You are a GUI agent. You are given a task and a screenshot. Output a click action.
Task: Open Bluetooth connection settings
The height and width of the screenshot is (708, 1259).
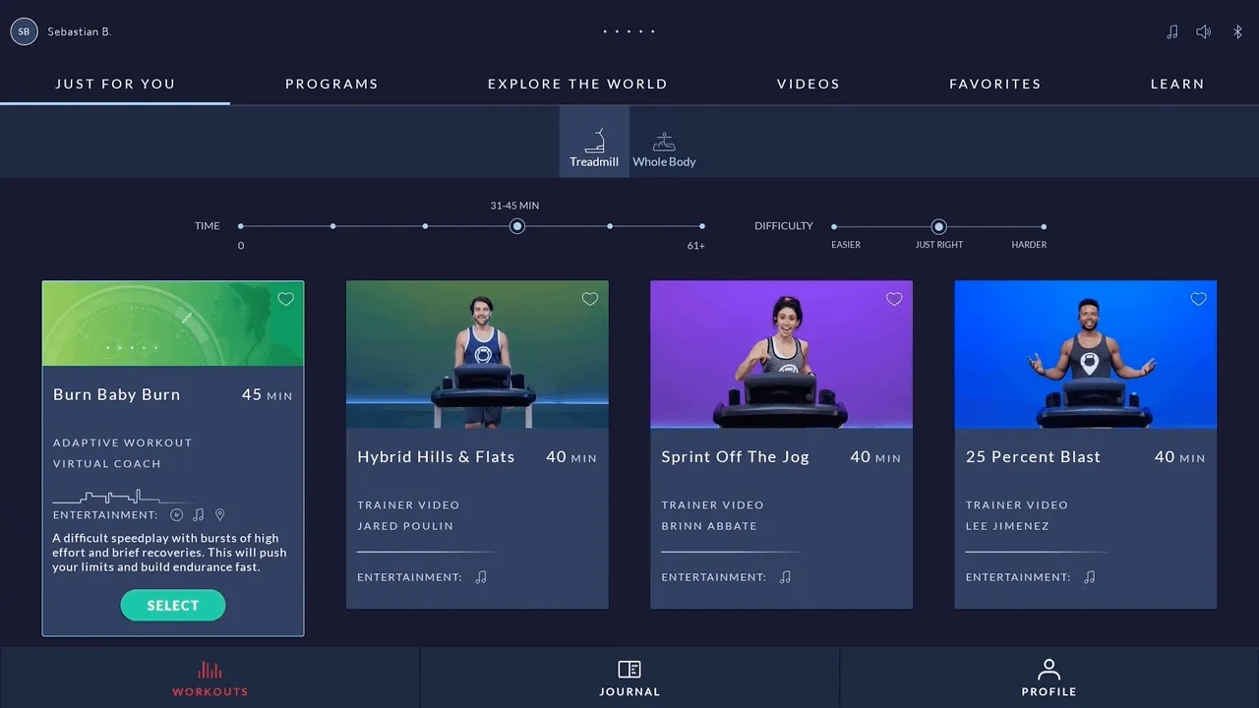coord(1237,31)
